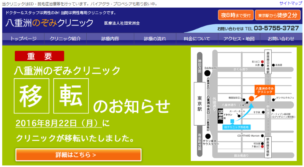Click the 2016年8月22日(月) underlined date
This screenshot has height=167, width=304.
pos(59,123)
